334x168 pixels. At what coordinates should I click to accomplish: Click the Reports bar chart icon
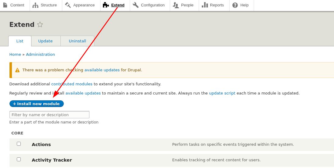point(205,5)
